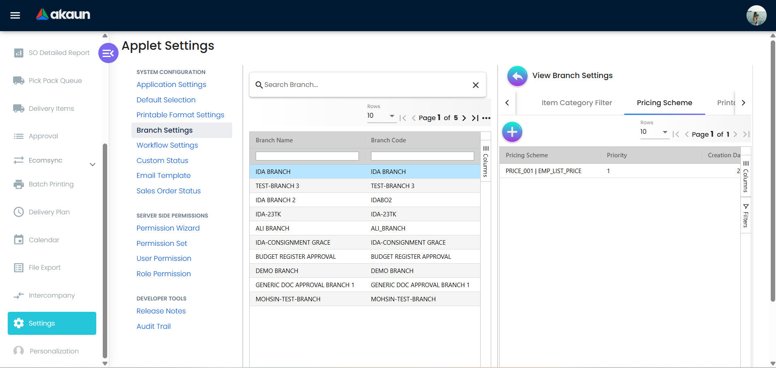Open Filters panel in pricing scheme grid
Viewport: 776px width, 368px height.
[x=746, y=216]
